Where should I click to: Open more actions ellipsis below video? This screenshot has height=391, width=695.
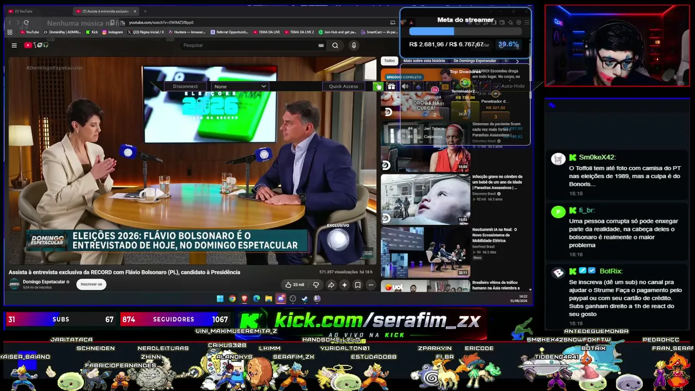(x=371, y=285)
